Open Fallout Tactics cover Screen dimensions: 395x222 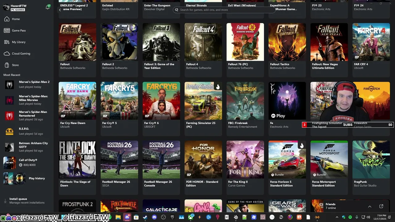tap(287, 42)
